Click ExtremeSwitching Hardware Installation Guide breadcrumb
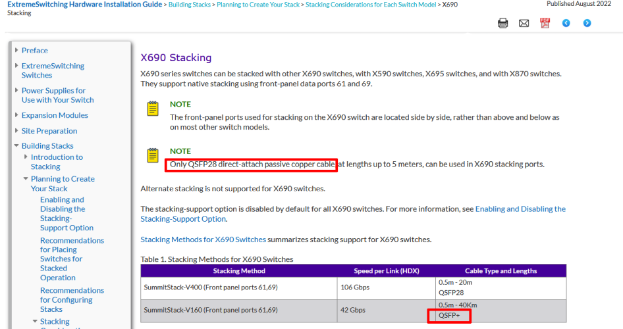This screenshot has height=329, width=623. pyautogui.click(x=85, y=5)
